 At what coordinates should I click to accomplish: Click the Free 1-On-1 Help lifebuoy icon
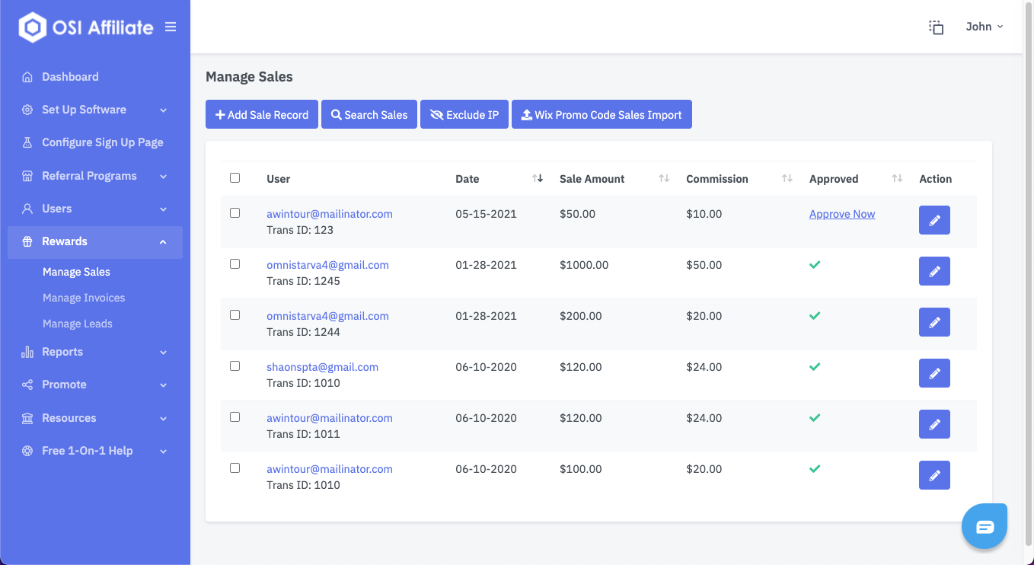point(27,451)
